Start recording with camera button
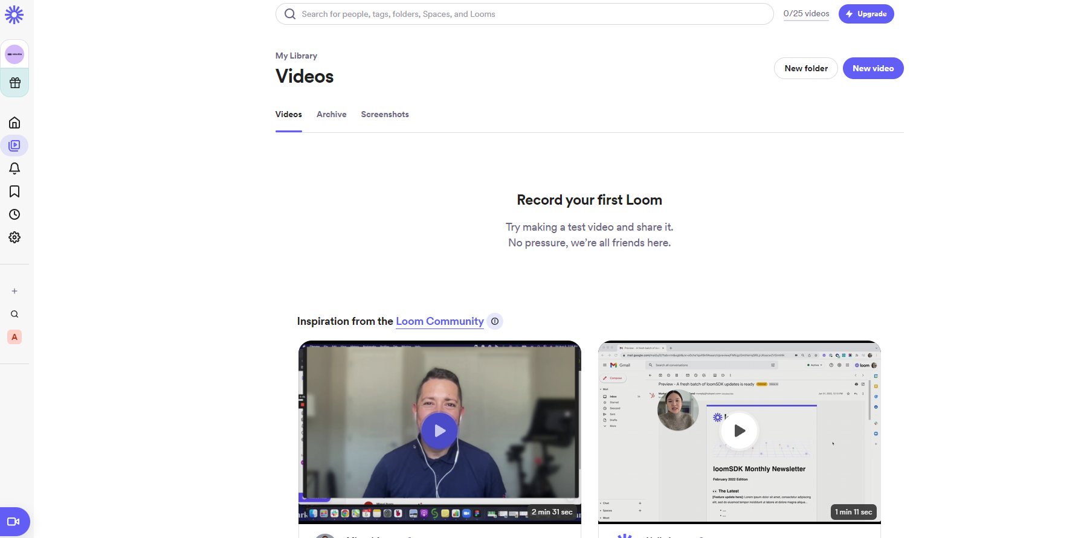 [x=14, y=522]
